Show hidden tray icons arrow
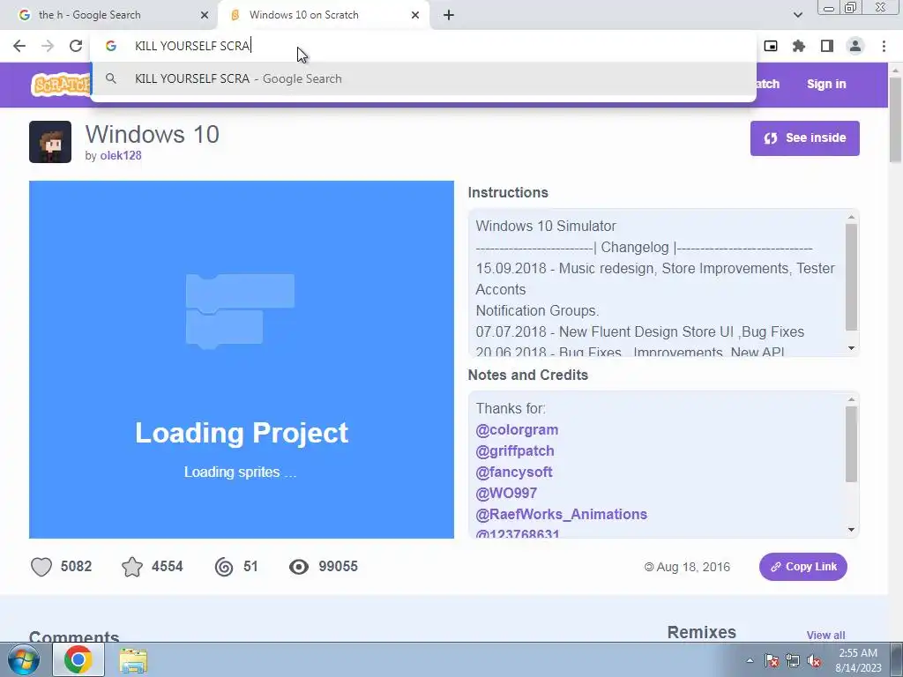Image resolution: width=903 pixels, height=677 pixels. [750, 661]
